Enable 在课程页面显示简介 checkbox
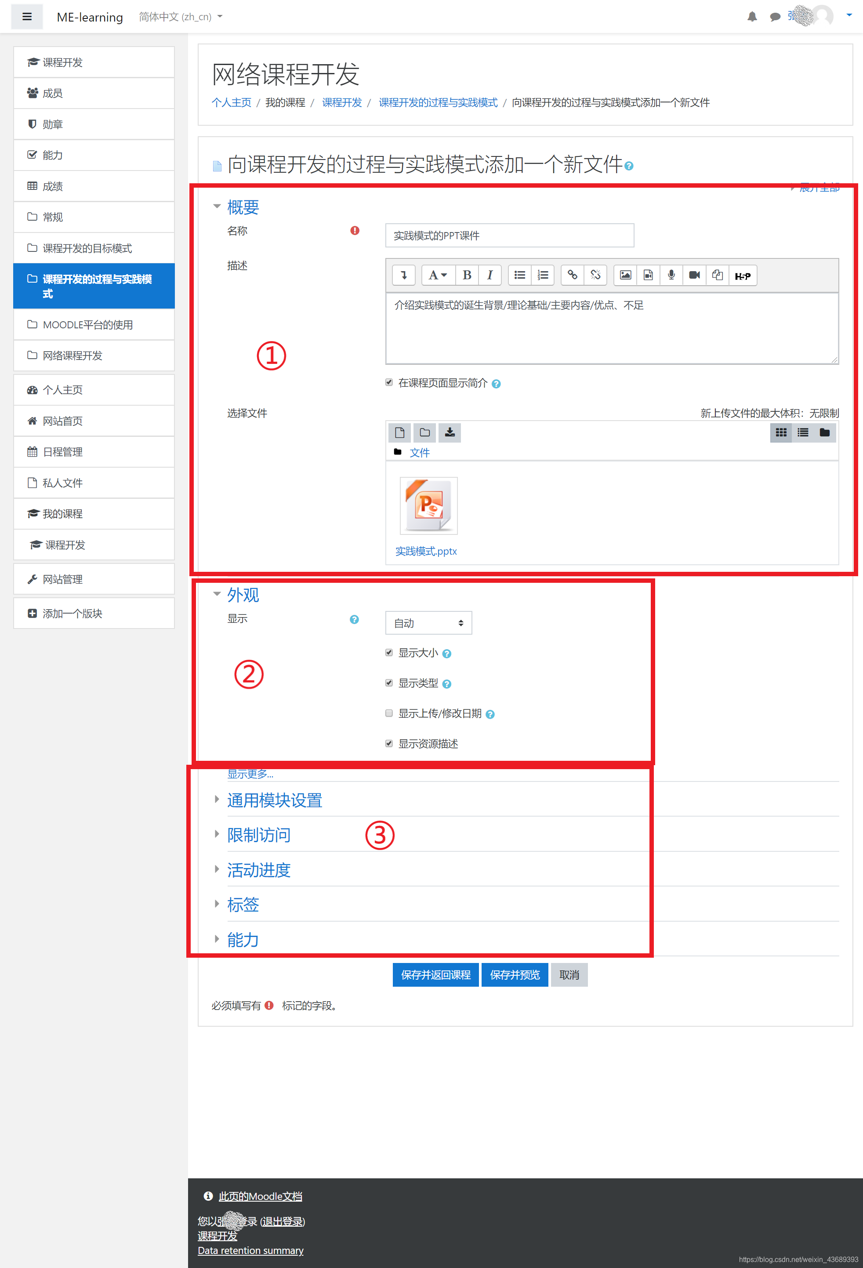Viewport: 863px width, 1268px height. pos(392,382)
